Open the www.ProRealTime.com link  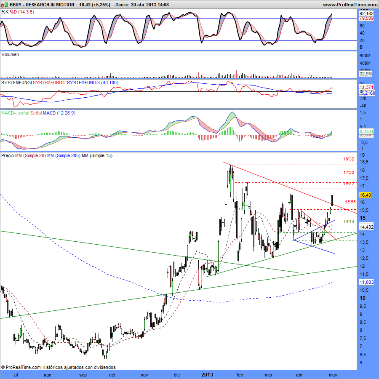(350, 5)
